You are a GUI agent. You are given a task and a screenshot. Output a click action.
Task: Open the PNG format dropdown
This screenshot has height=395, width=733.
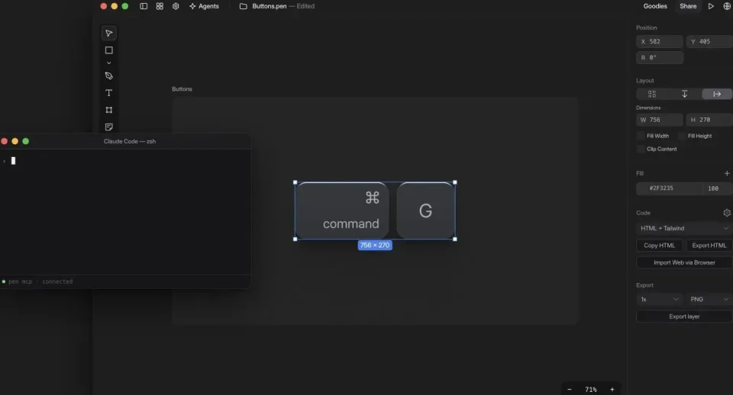709,299
